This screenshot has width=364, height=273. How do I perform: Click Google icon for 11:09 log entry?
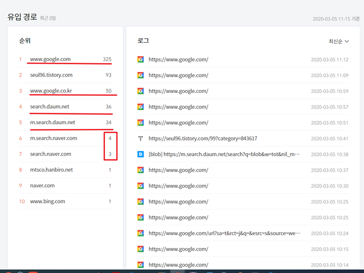click(x=140, y=75)
